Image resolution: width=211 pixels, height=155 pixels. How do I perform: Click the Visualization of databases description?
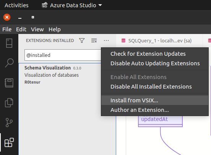point(52,75)
